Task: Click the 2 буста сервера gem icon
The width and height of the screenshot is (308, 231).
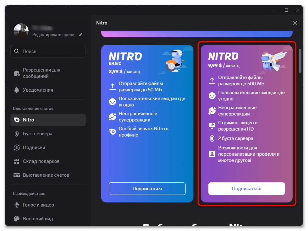Action: click(212, 138)
